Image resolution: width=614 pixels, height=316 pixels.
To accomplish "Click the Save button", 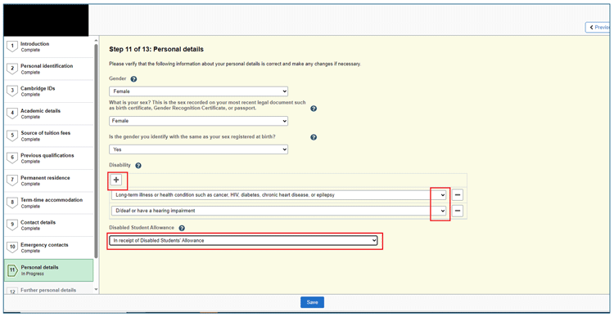I will tap(312, 302).
